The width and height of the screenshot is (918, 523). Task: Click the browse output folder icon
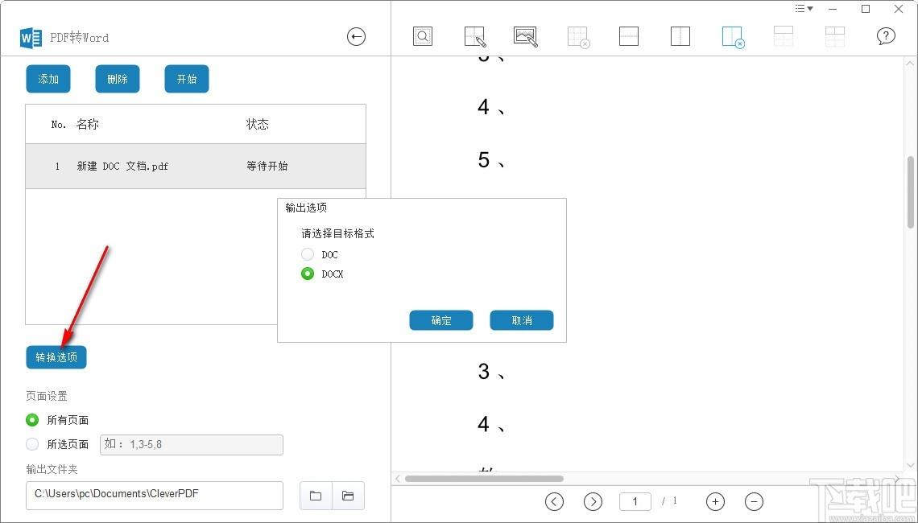(x=316, y=496)
